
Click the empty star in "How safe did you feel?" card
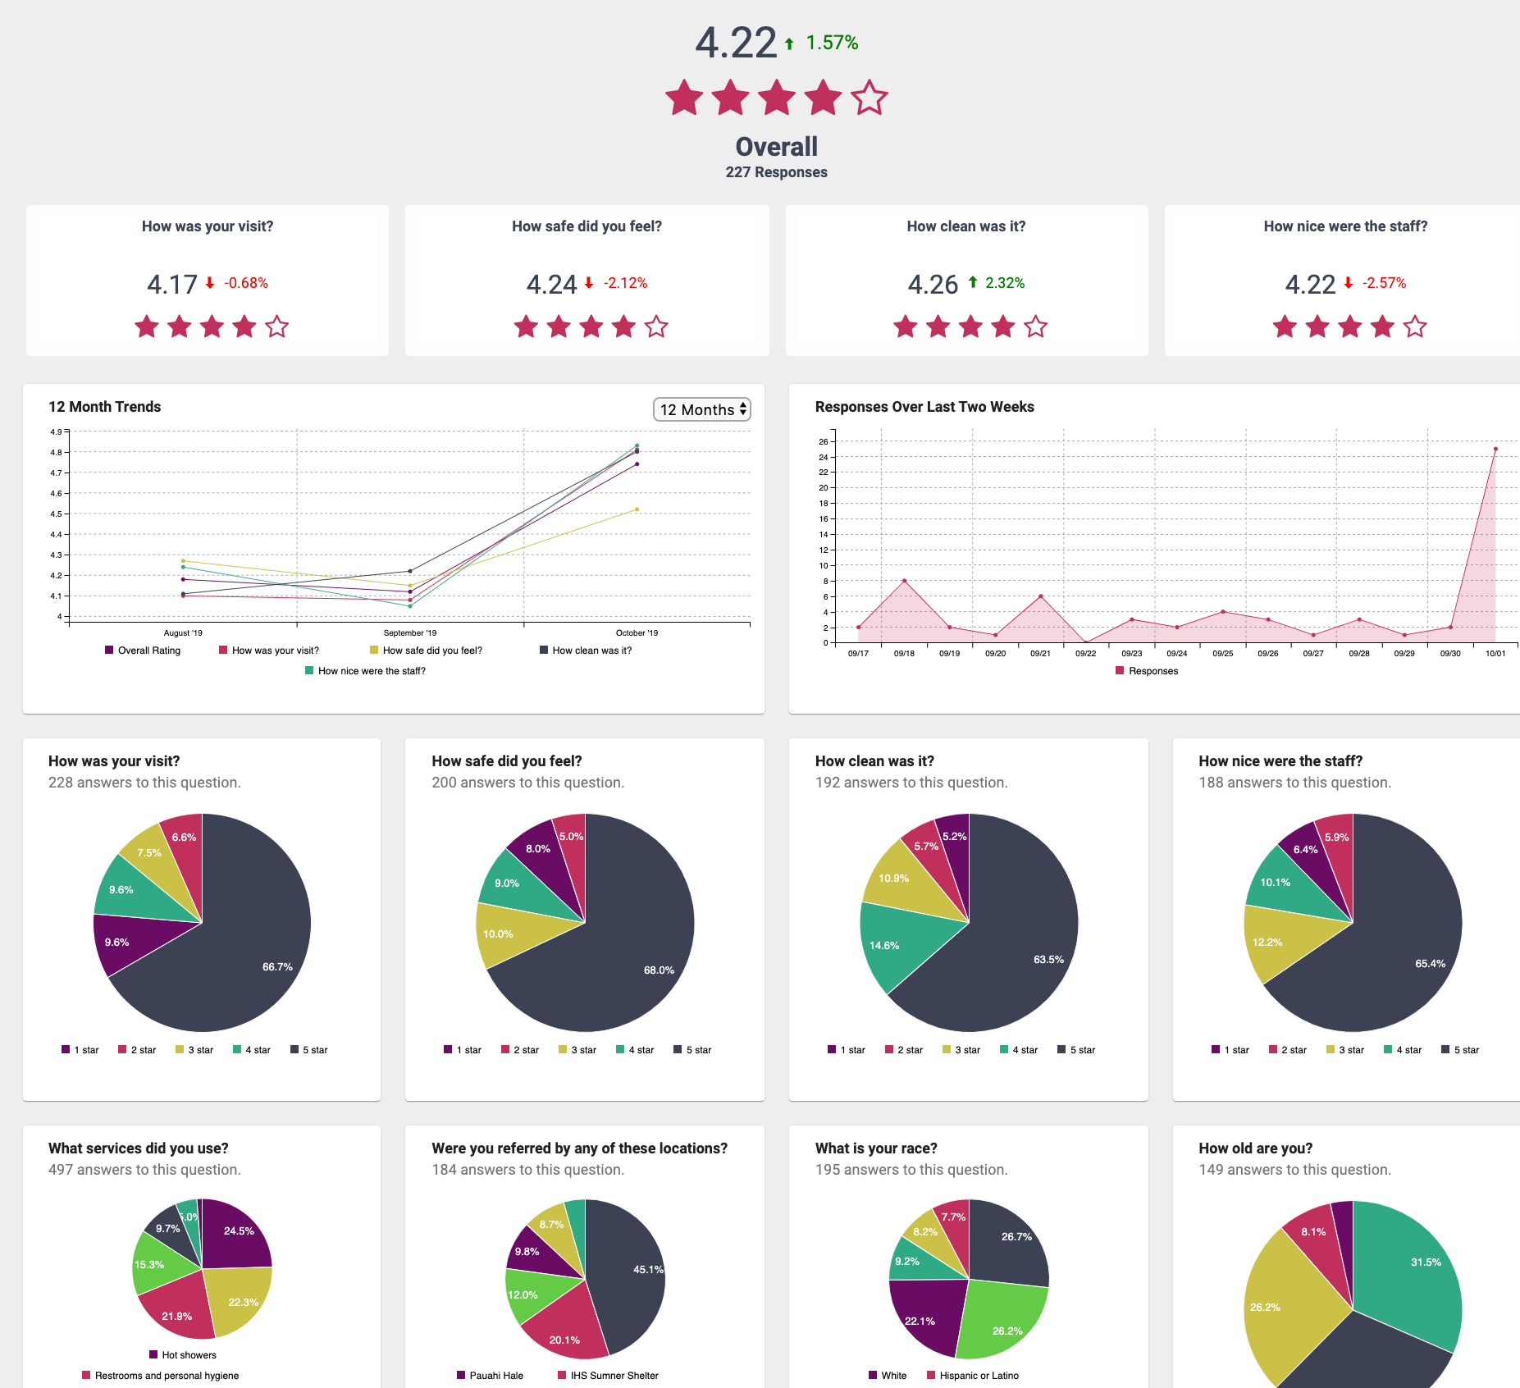656,326
